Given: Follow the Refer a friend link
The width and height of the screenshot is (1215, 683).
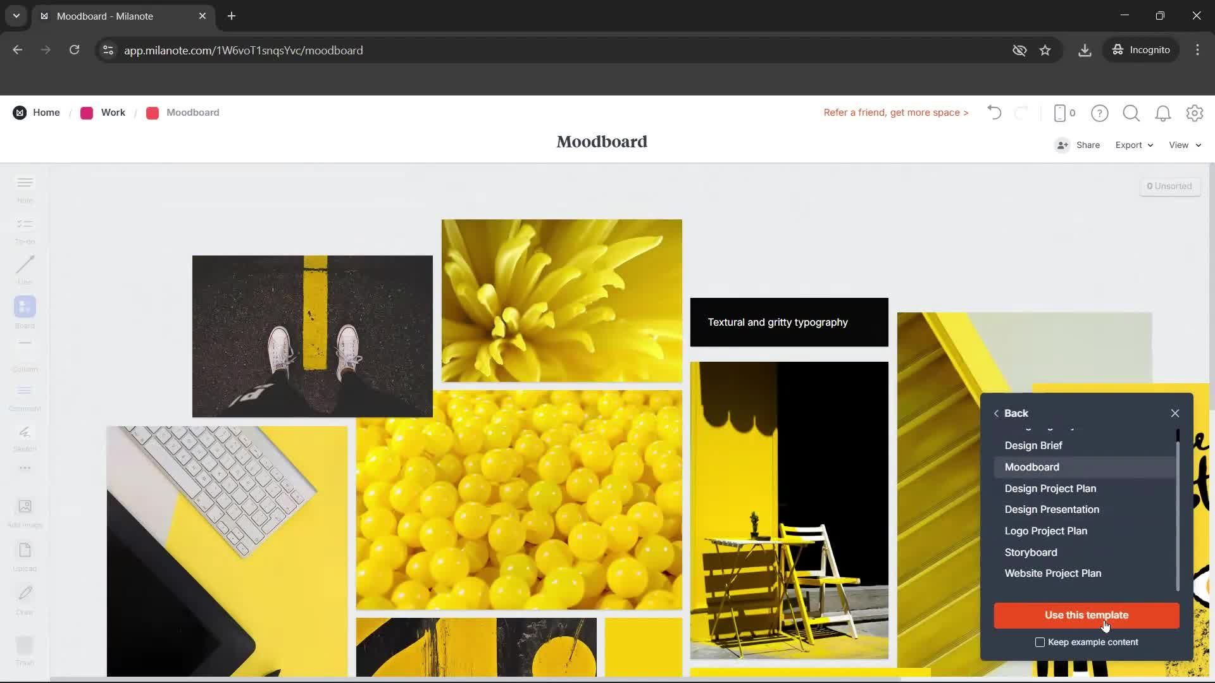Looking at the screenshot, I should pos(895,113).
